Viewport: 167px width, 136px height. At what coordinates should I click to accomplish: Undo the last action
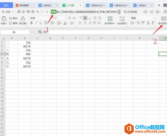[38, 12]
